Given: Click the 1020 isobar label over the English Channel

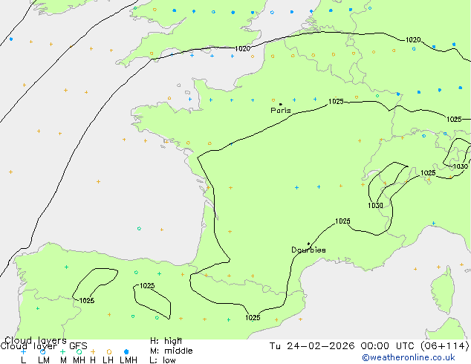Looking at the screenshot, I should (x=242, y=48).
